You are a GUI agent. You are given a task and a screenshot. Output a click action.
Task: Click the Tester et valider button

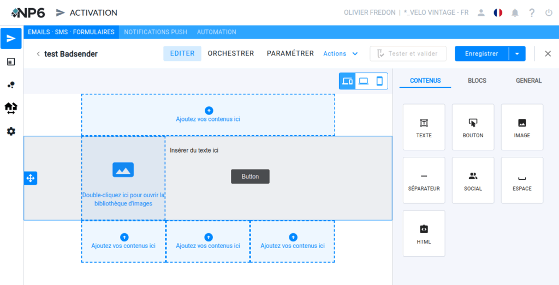click(x=408, y=54)
